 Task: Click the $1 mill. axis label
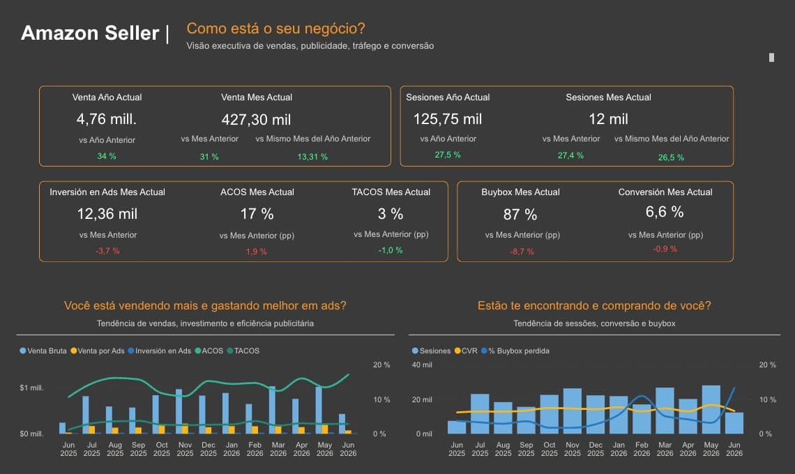(x=31, y=388)
